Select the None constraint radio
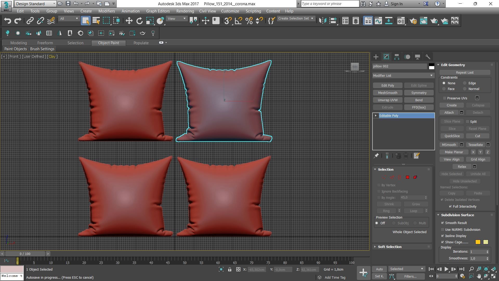This screenshot has width=499, height=281. click(x=444, y=83)
